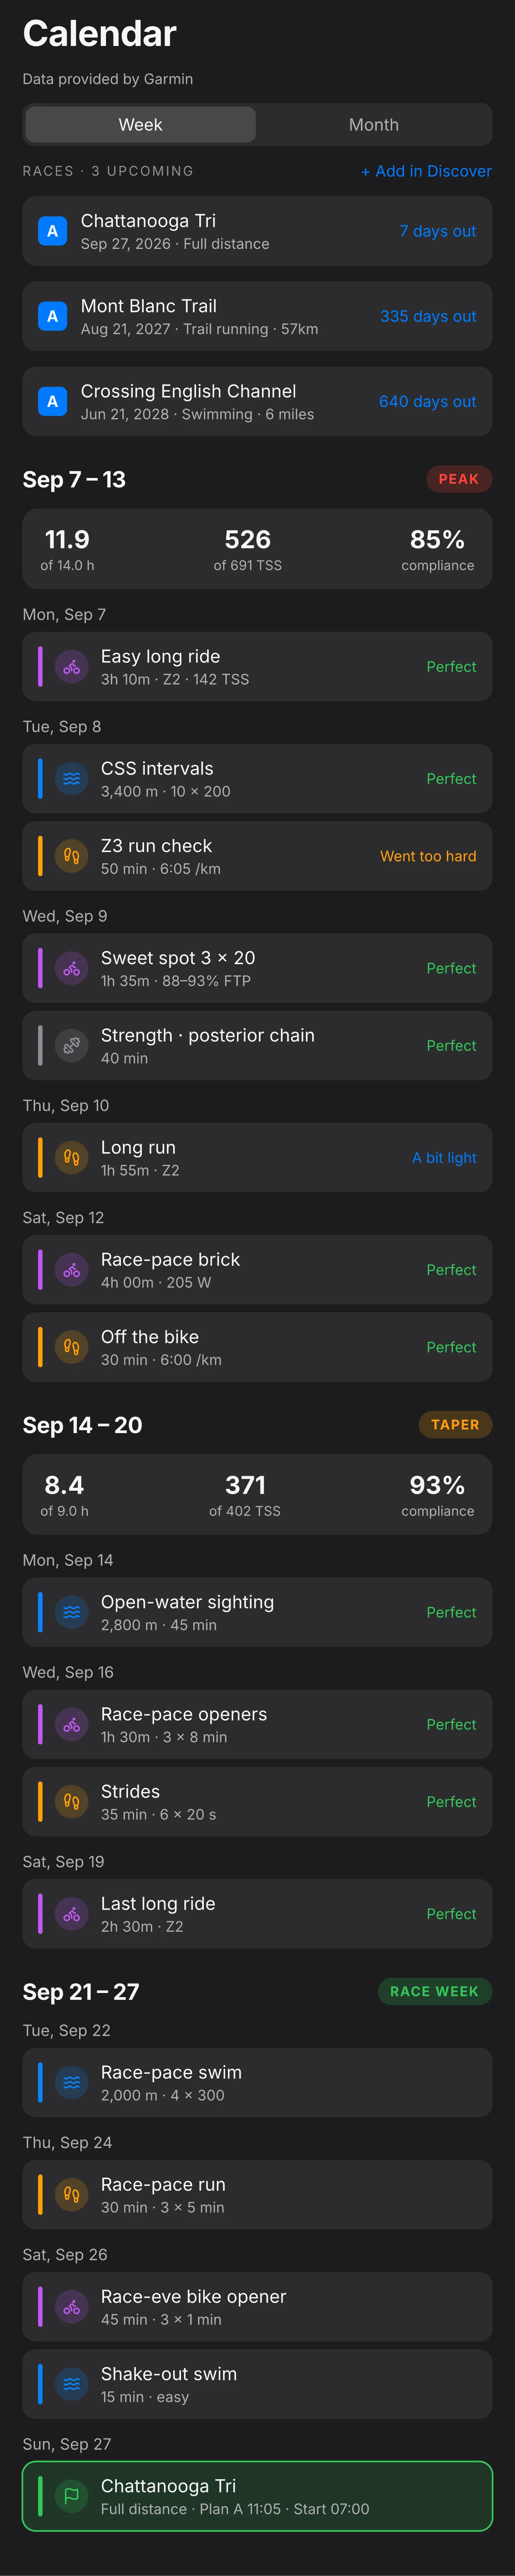
Task: Tap the Add in Discover link
Action: [426, 171]
